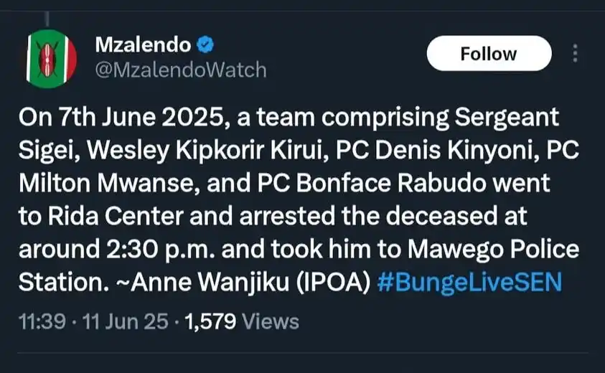Click the thread connector line above avatar
Image resolution: width=605 pixels, height=373 pixels.
(47, 19)
